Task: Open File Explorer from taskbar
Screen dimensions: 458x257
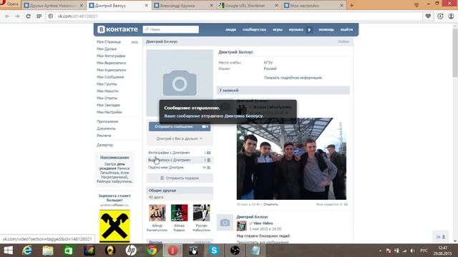Action: (x=48, y=251)
